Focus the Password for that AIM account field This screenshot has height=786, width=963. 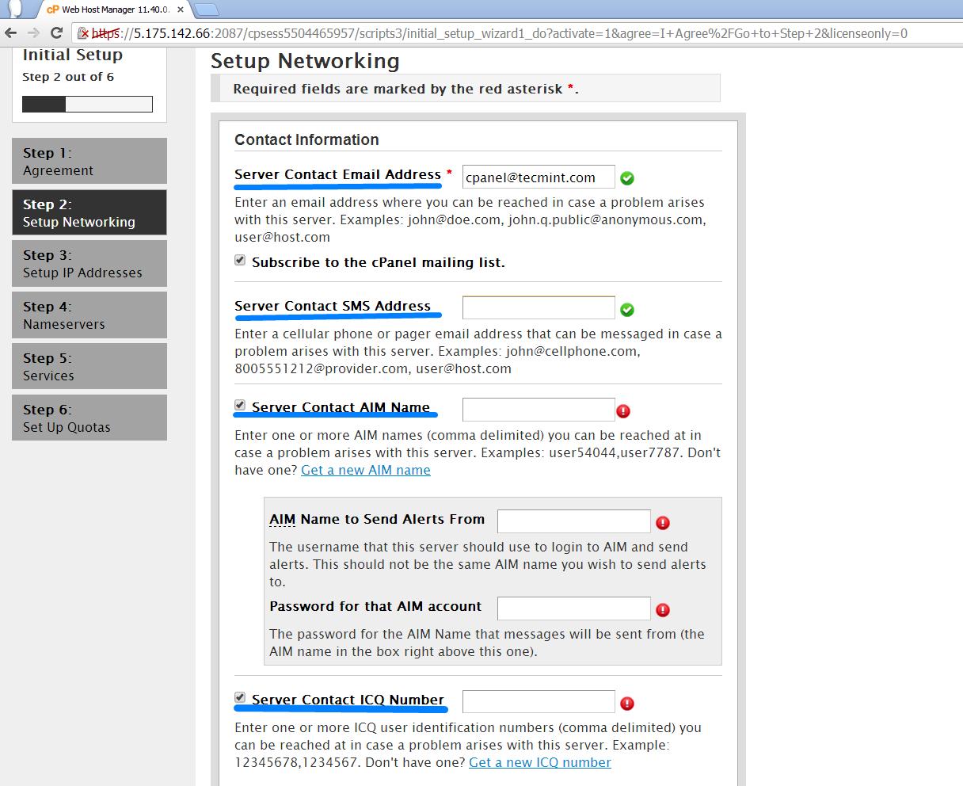click(574, 608)
